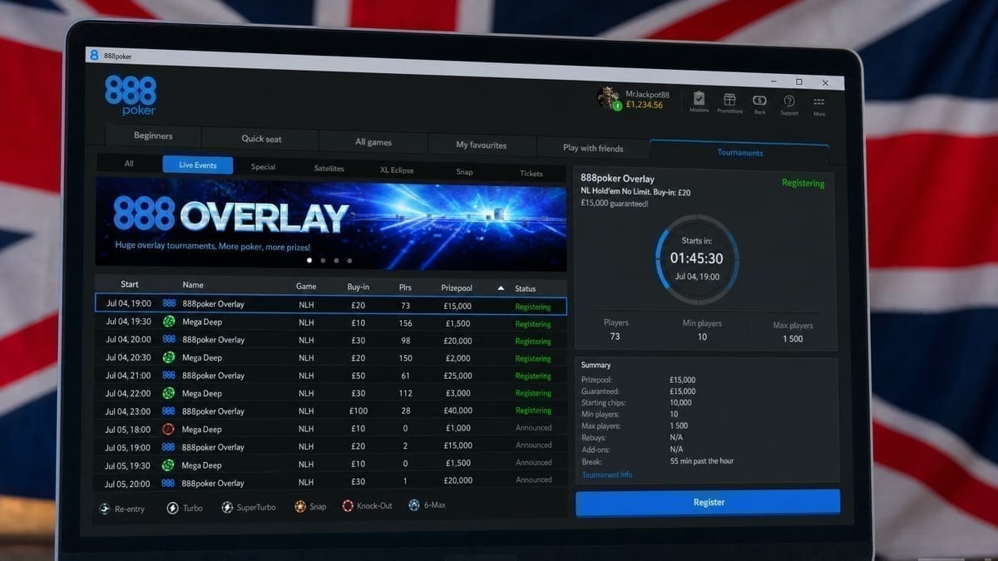This screenshot has height=561, width=998.
Task: Open the More menu icon
Action: pos(819,101)
